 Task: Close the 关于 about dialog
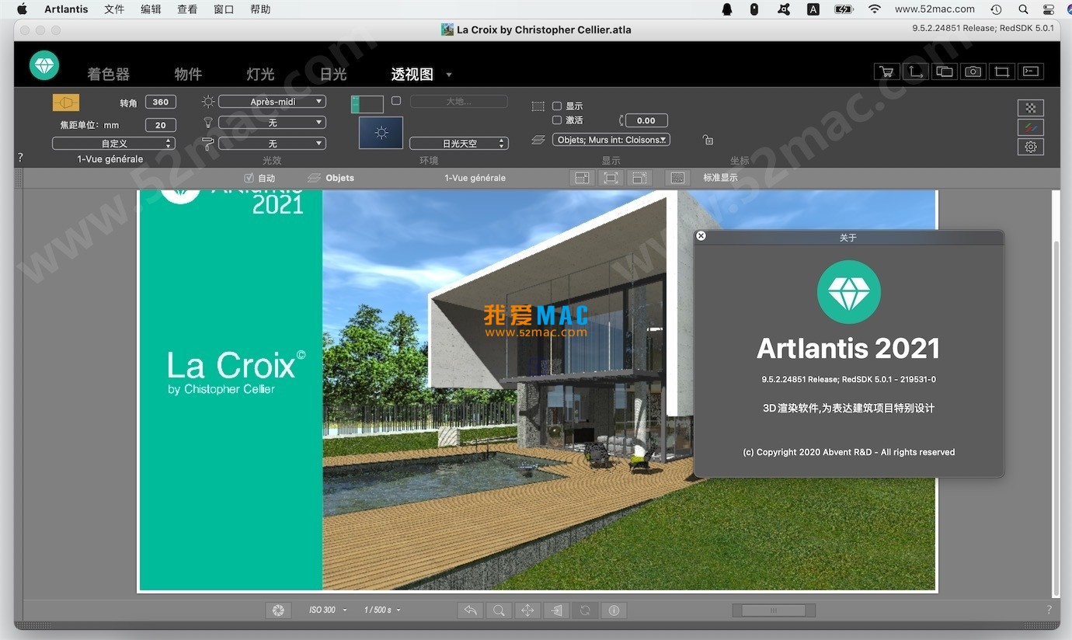point(701,236)
